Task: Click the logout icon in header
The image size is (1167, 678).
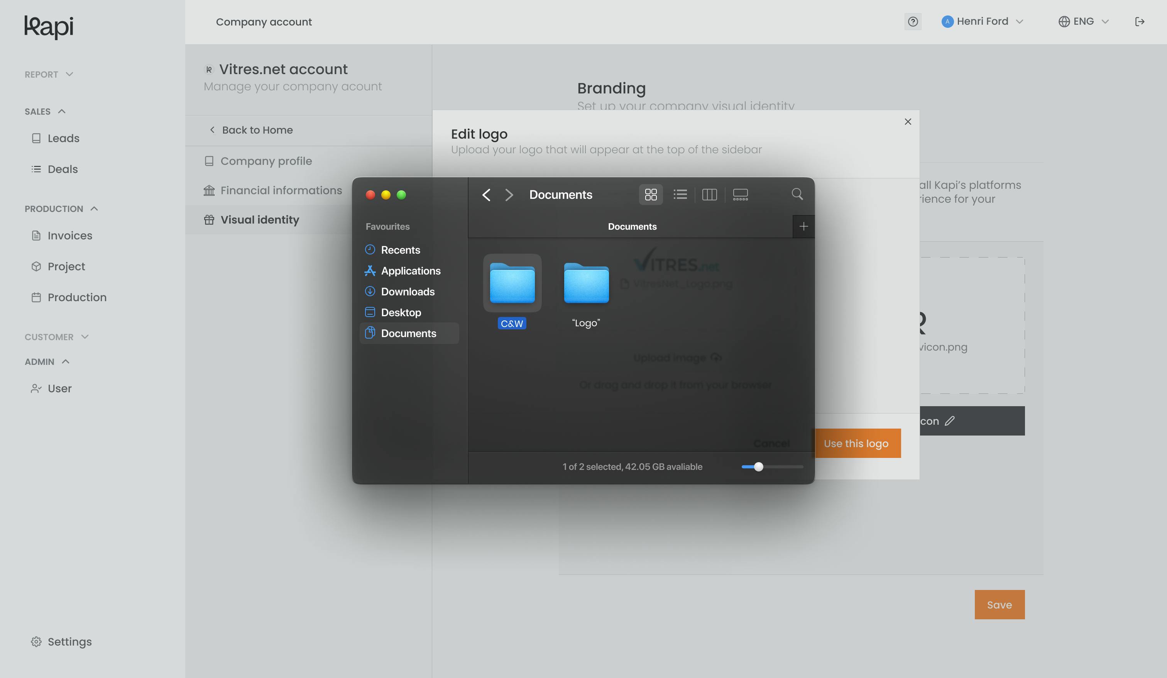Action: click(1140, 22)
